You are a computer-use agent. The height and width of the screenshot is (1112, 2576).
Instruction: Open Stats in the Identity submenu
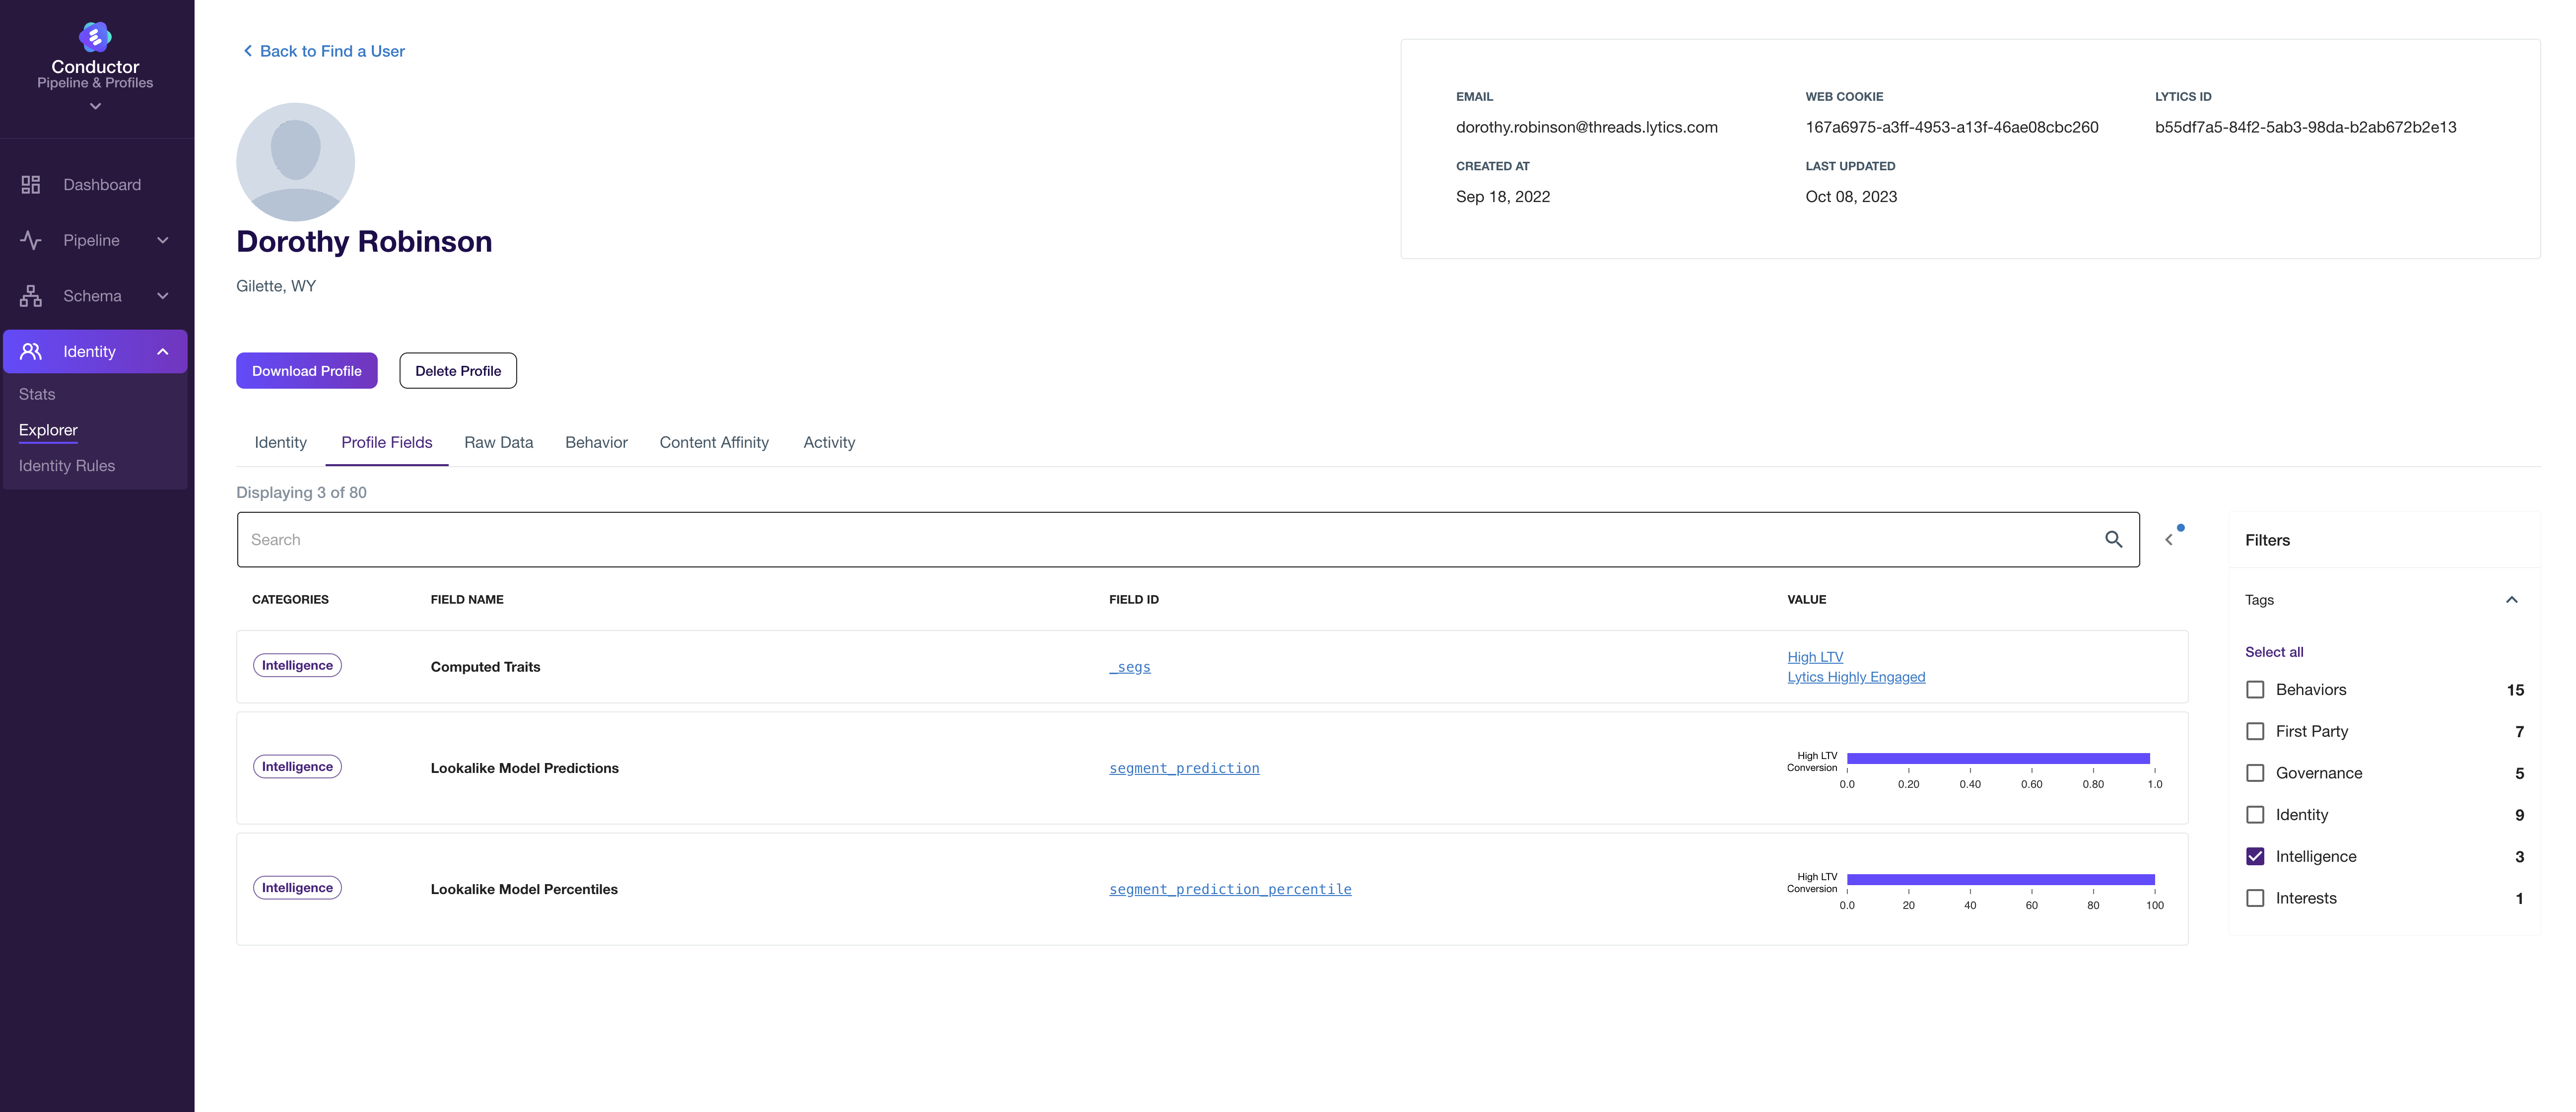pos(37,394)
